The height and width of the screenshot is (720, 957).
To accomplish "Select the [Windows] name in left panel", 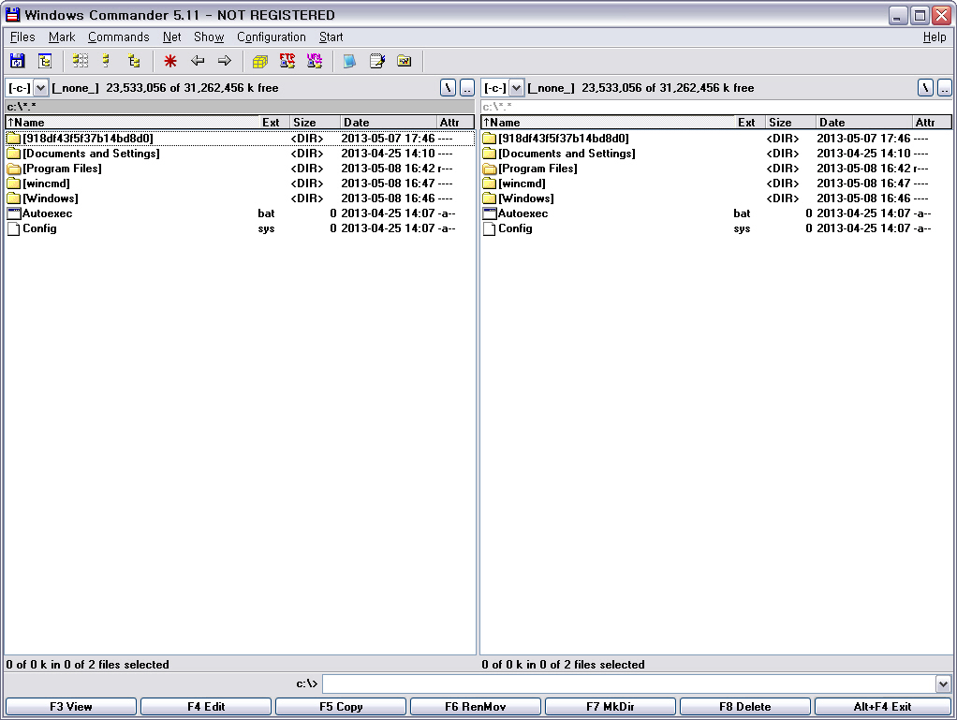I will point(51,198).
